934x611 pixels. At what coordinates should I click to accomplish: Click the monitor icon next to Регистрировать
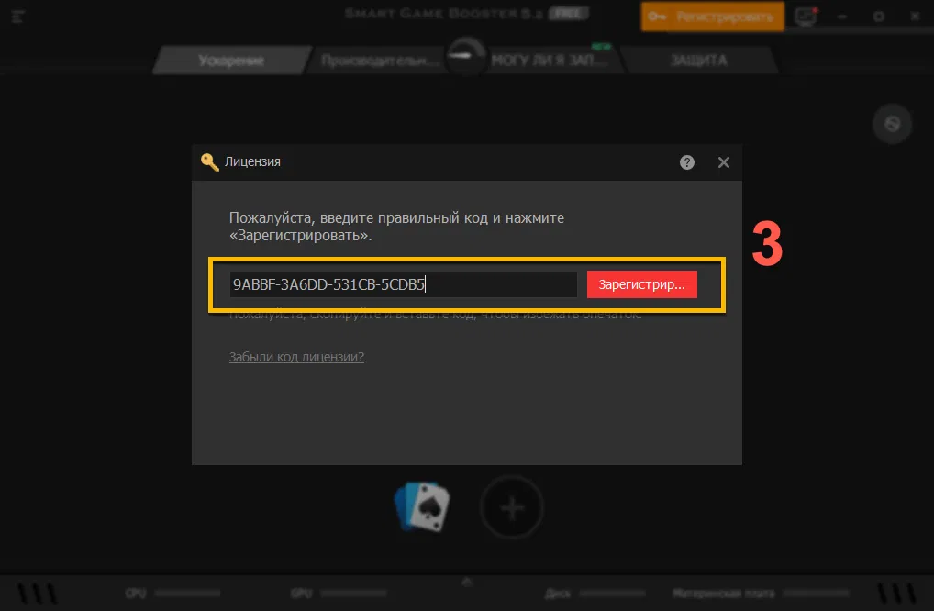click(x=806, y=17)
